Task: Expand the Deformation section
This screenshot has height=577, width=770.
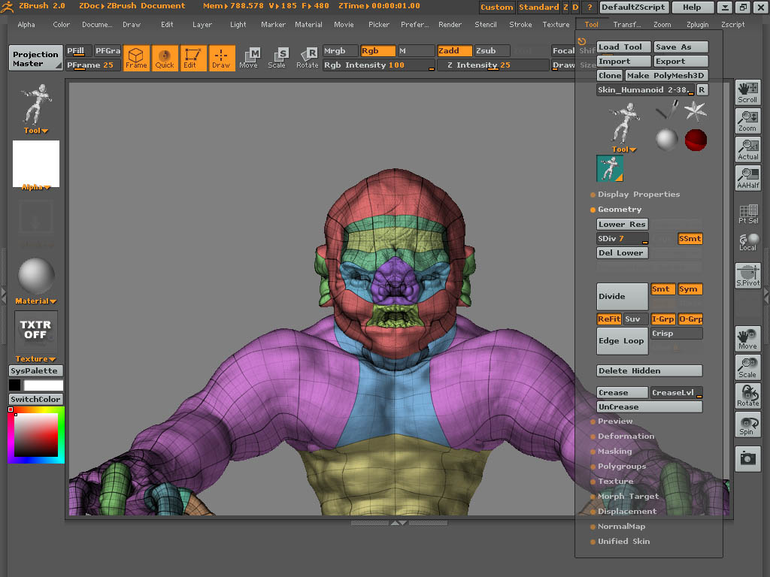Action: 626,437
